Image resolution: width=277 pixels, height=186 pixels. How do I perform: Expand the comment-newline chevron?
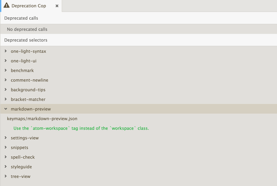pos(6,80)
